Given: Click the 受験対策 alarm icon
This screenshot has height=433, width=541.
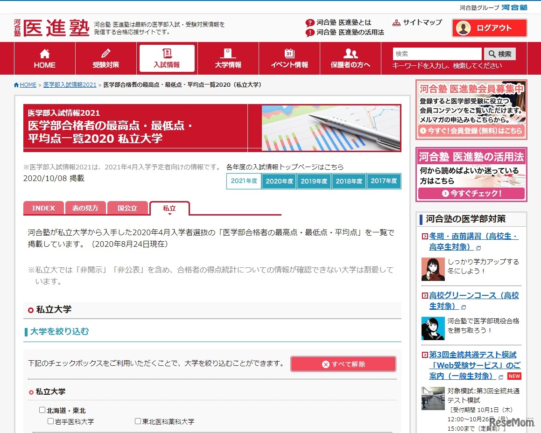Looking at the screenshot, I should pos(105,52).
